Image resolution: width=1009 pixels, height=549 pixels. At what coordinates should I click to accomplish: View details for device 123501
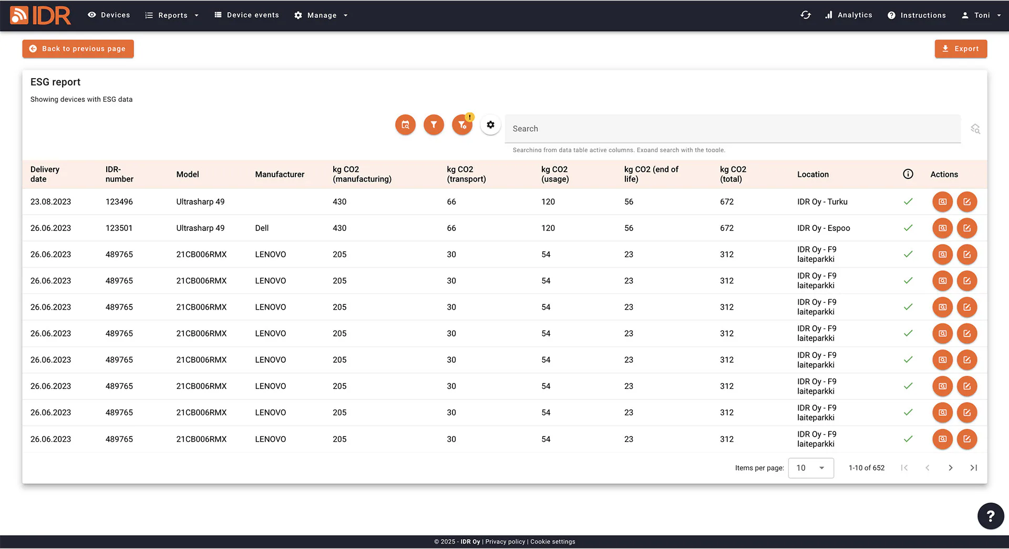(x=942, y=228)
